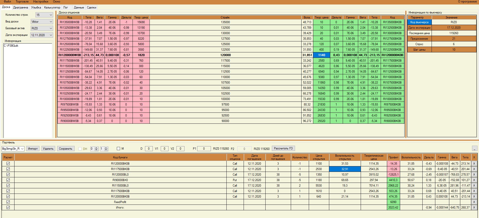Focus the V2 input field
This screenshot has height=218, width=479.
click(180, 149)
